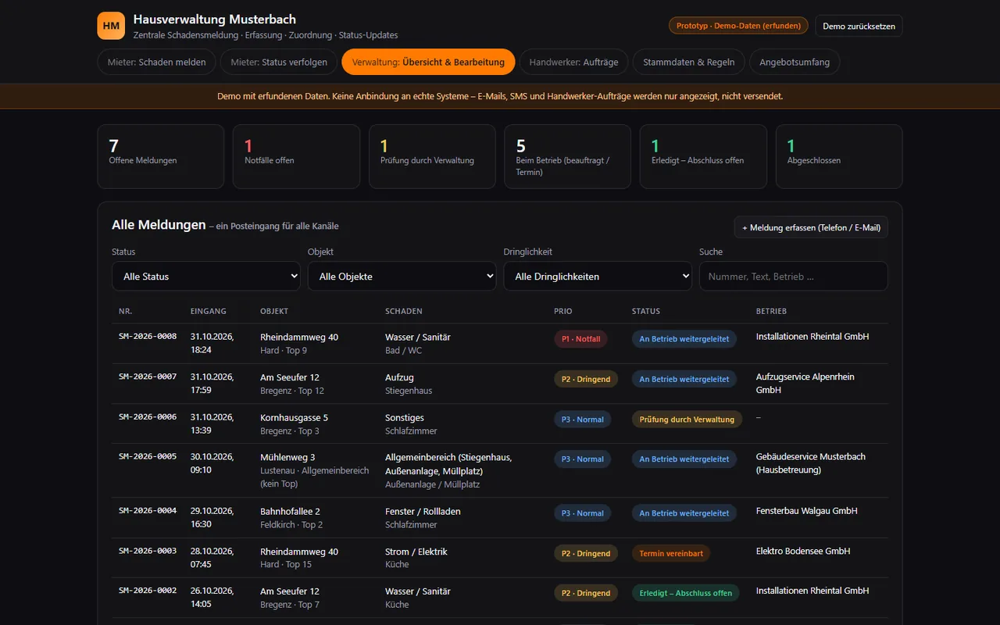Image resolution: width=1000 pixels, height=625 pixels.
Task: Click + Meldung erfassen (Telefon / E-Mail)
Action: pos(811,227)
